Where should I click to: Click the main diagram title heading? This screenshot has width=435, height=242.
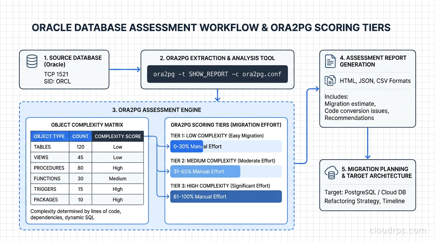point(211,27)
